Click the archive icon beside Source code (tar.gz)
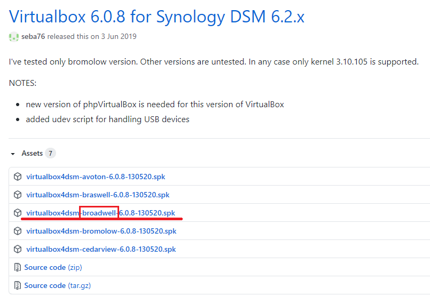The height and width of the screenshot is (296, 430). pyautogui.click(x=17, y=285)
